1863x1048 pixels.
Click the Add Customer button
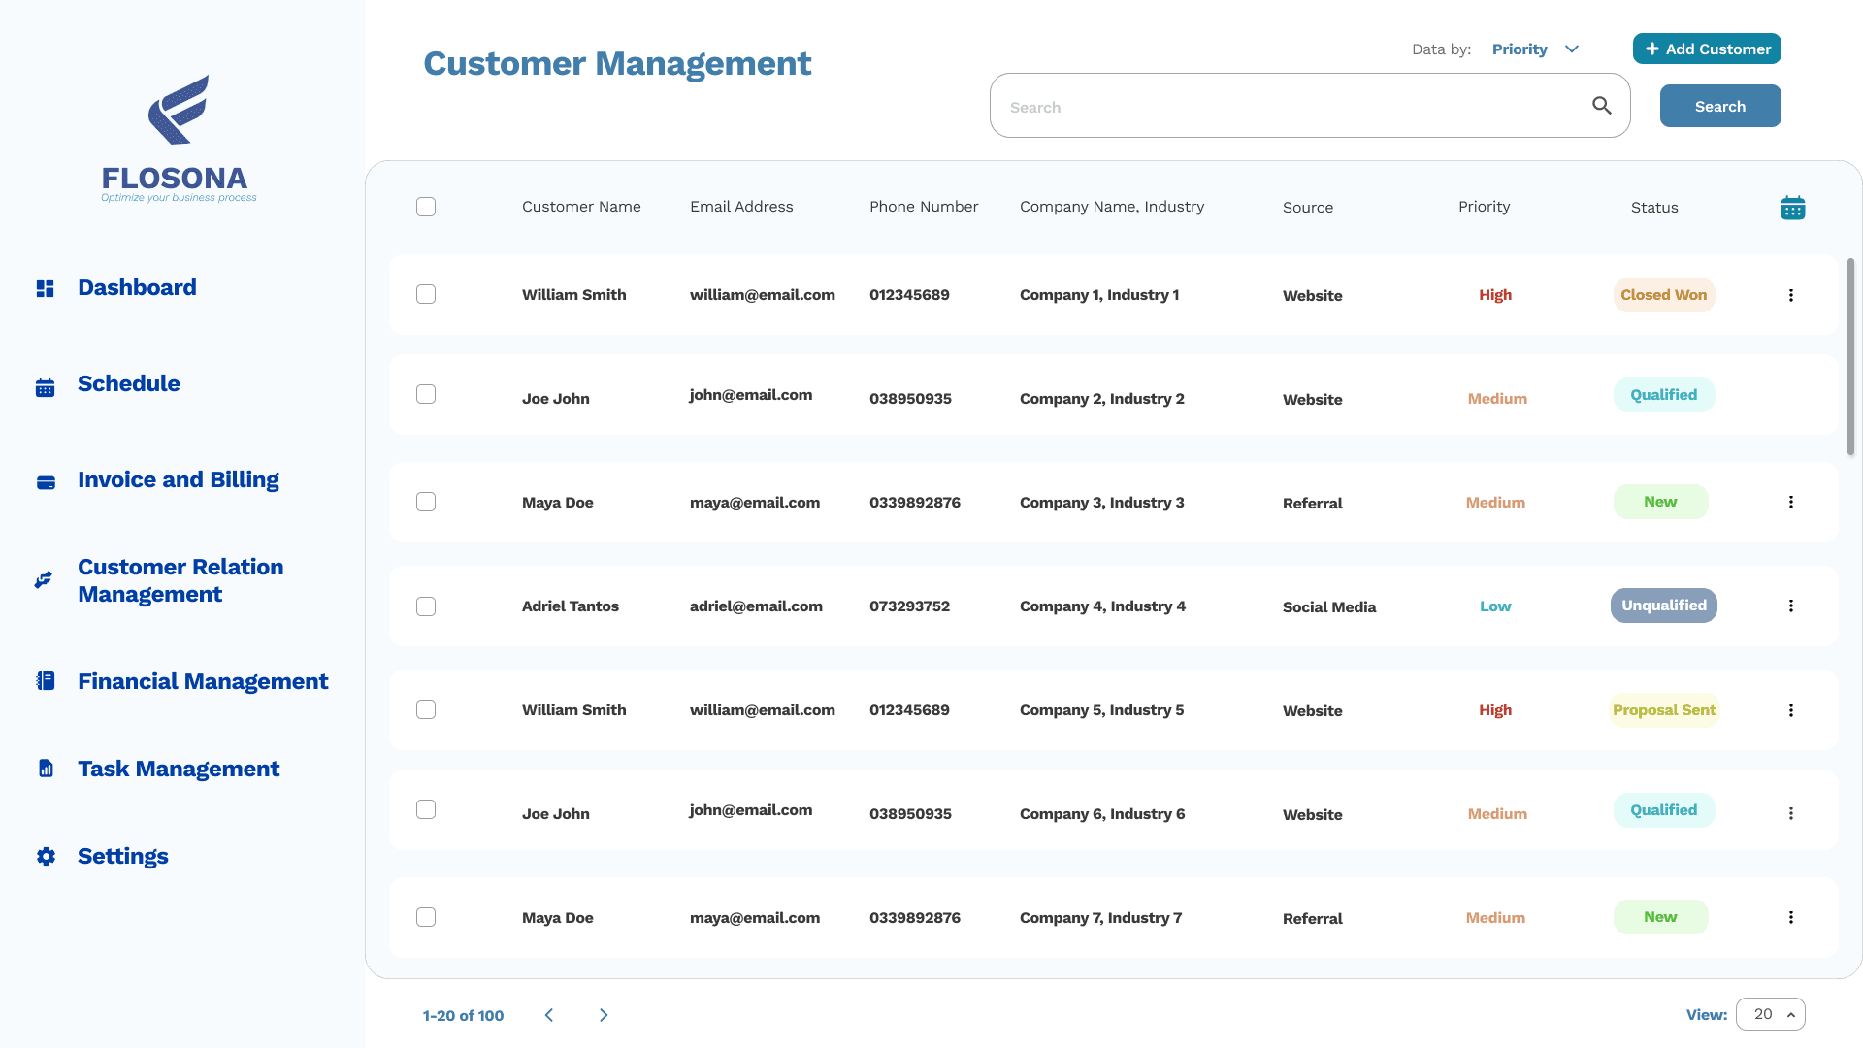1706,49
